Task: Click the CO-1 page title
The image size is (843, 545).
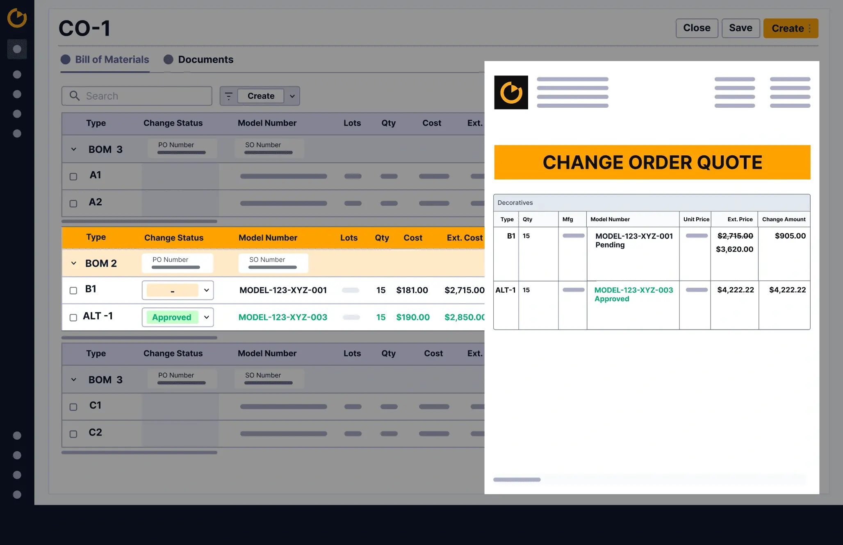Action: pyautogui.click(x=84, y=28)
